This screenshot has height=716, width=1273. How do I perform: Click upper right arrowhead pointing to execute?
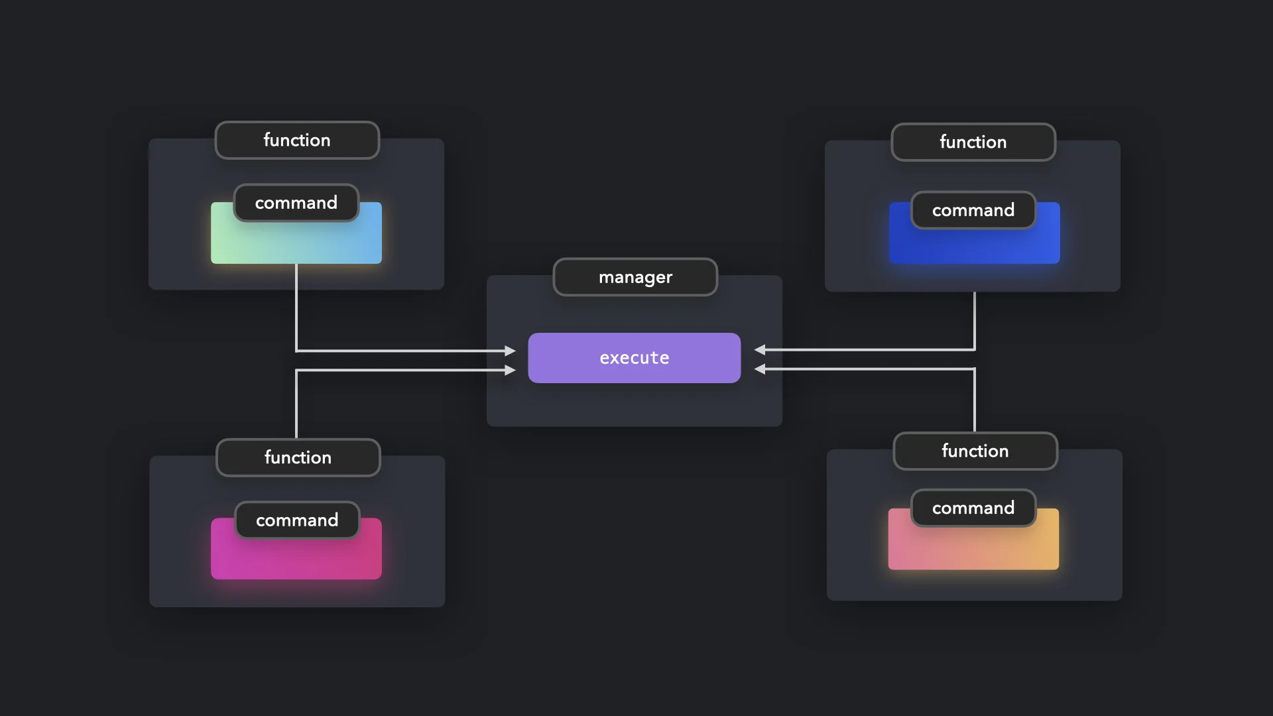click(x=760, y=349)
